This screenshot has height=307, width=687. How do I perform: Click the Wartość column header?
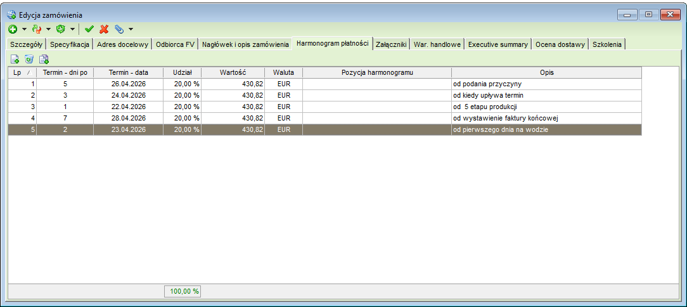coord(233,72)
